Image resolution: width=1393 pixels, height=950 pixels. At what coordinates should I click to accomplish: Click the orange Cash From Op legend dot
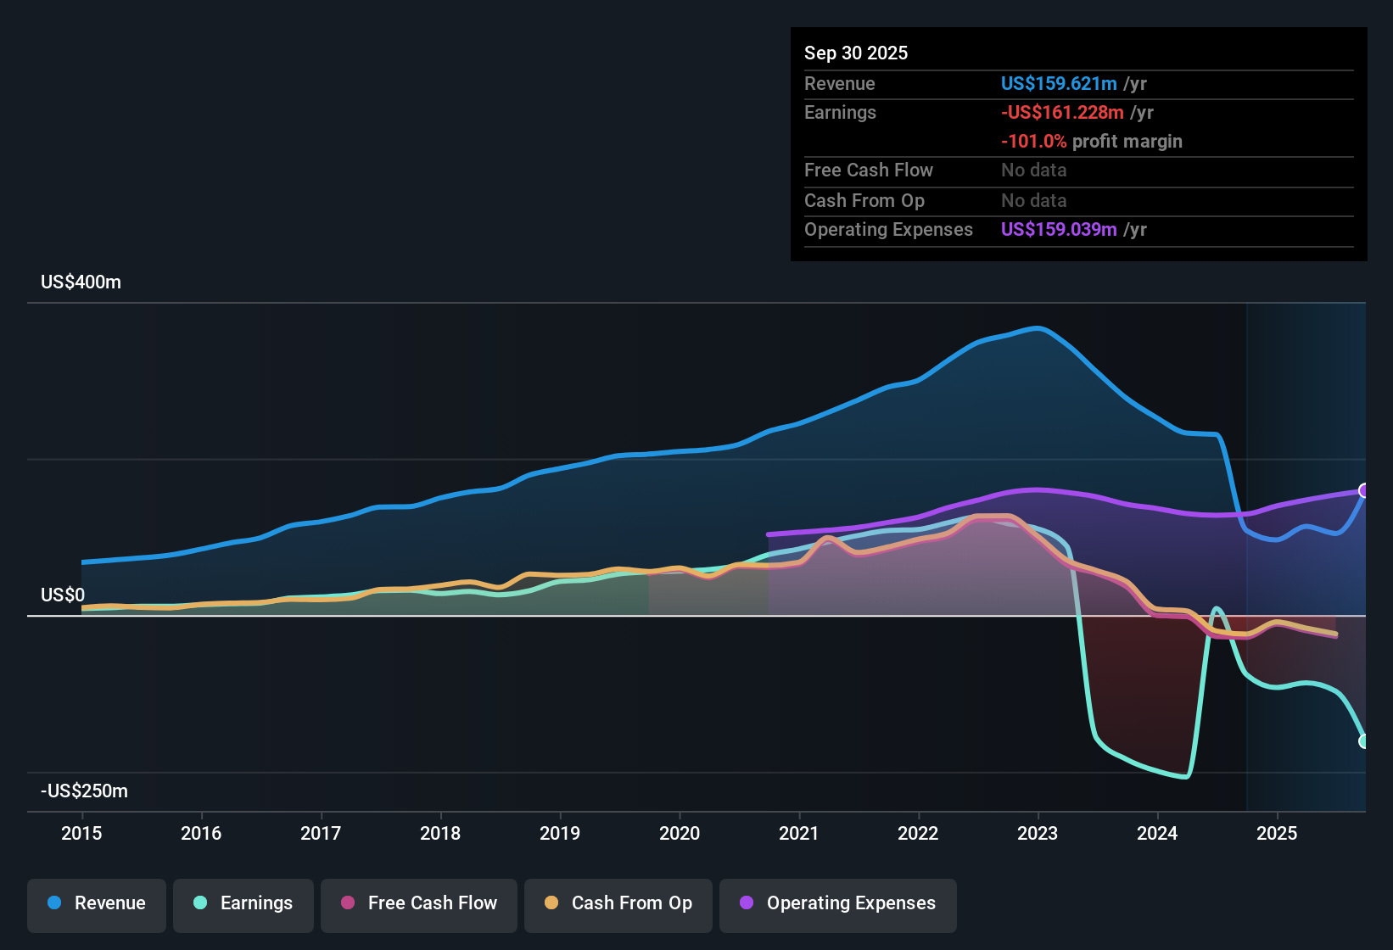click(551, 904)
